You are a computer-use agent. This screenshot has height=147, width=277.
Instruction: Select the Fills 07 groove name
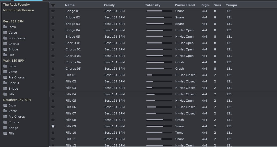point(71,113)
